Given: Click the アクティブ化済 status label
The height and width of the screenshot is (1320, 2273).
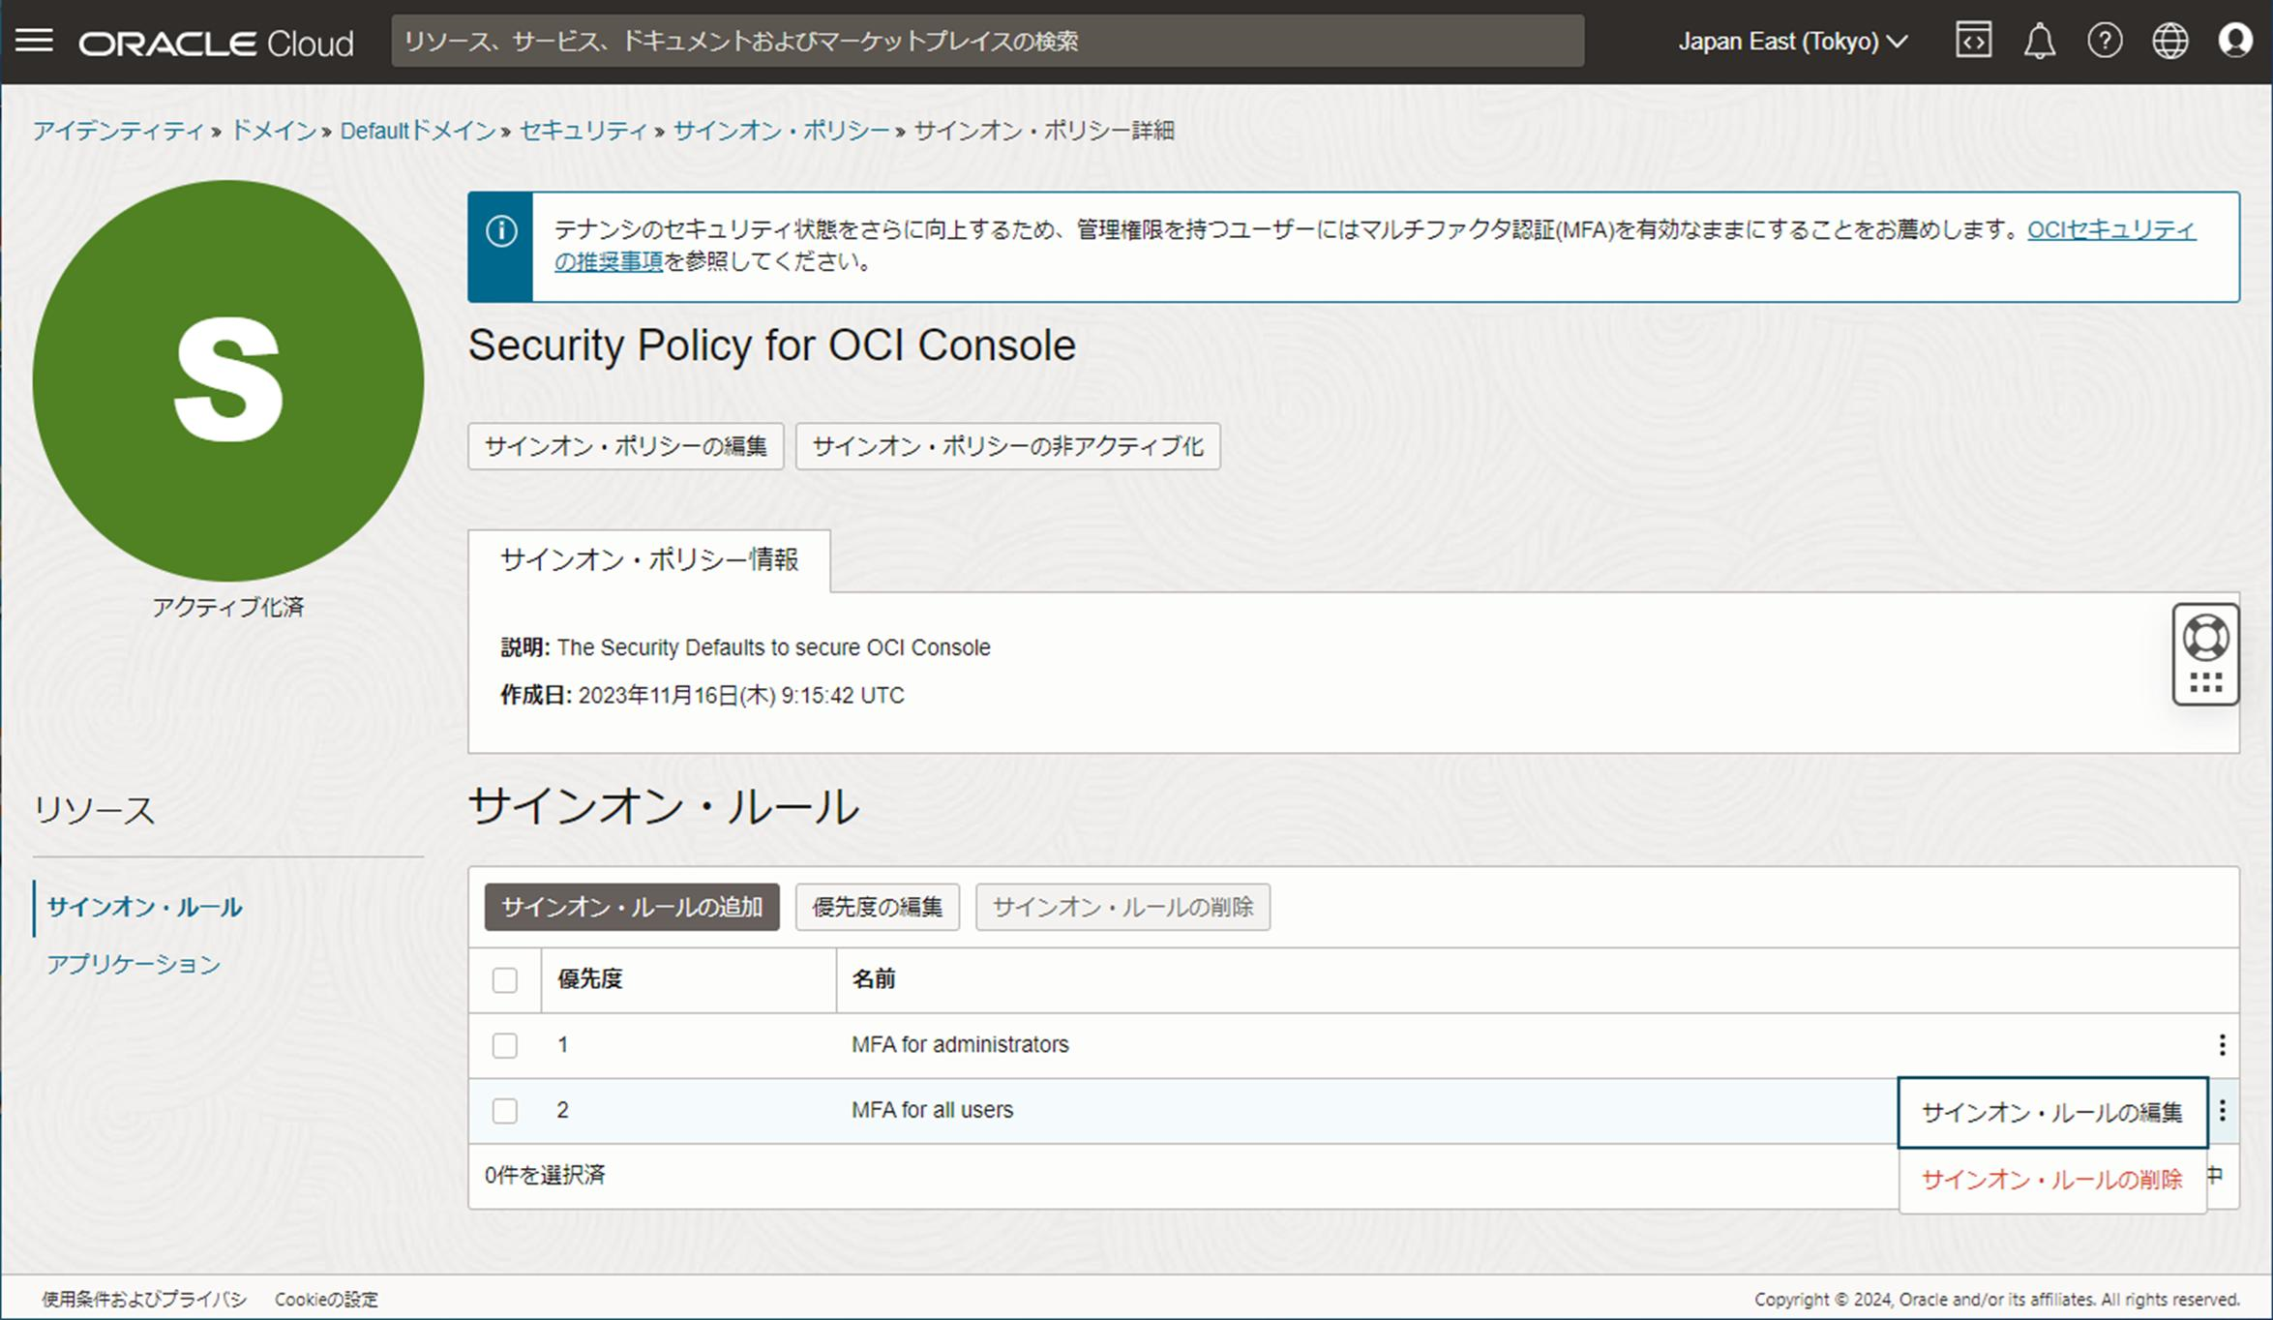Looking at the screenshot, I should point(227,607).
